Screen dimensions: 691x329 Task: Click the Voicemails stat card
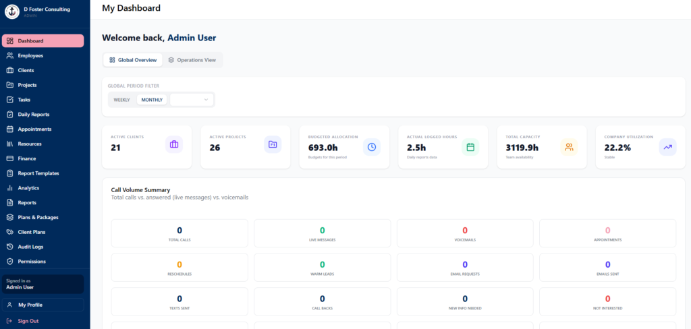click(465, 233)
